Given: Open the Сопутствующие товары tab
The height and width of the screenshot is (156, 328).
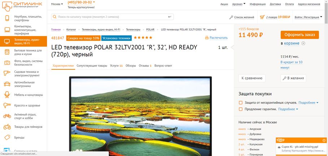Looking at the screenshot, I should click(92, 66).
